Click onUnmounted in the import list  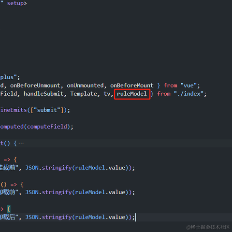[x=85, y=86]
